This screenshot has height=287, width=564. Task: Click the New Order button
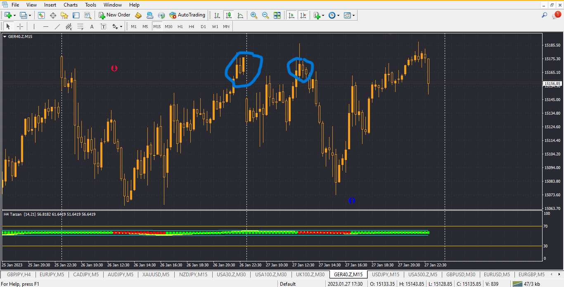click(114, 15)
